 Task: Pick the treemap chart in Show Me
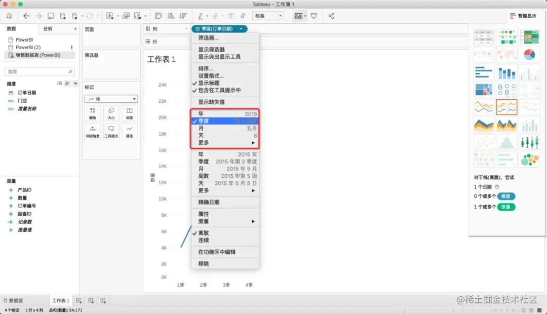tap(484, 90)
